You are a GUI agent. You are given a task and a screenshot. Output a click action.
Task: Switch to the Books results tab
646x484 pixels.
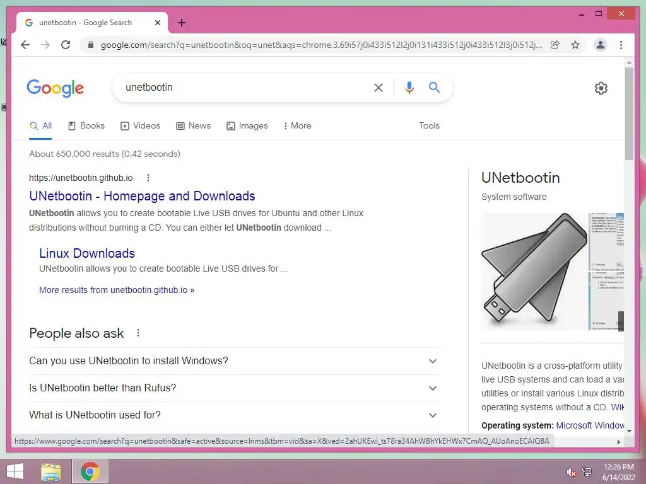click(x=86, y=126)
